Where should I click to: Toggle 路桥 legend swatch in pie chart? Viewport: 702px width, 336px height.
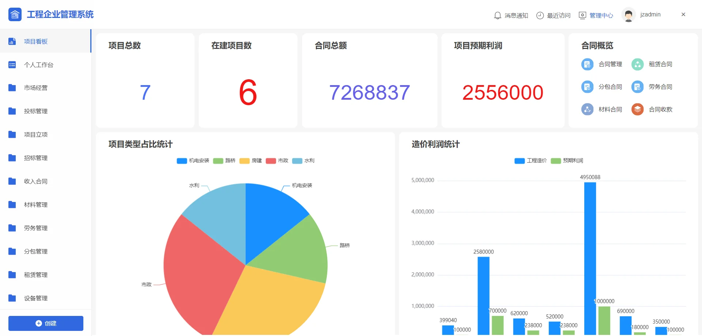pyautogui.click(x=218, y=161)
